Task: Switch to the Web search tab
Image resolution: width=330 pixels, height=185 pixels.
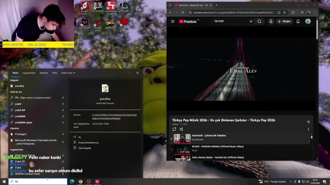Action: coord(55,73)
